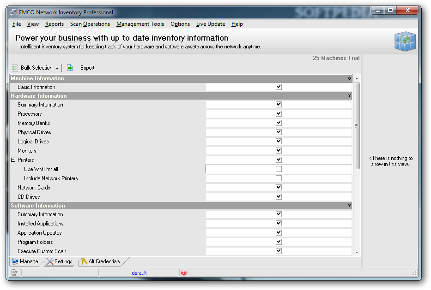Select the Network Cards row
Image resolution: width=431 pixels, height=290 pixels.
click(181, 188)
